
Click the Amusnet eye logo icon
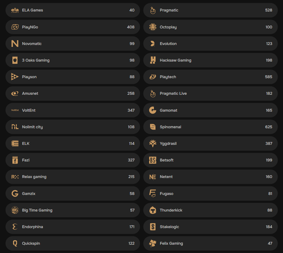click(15, 93)
